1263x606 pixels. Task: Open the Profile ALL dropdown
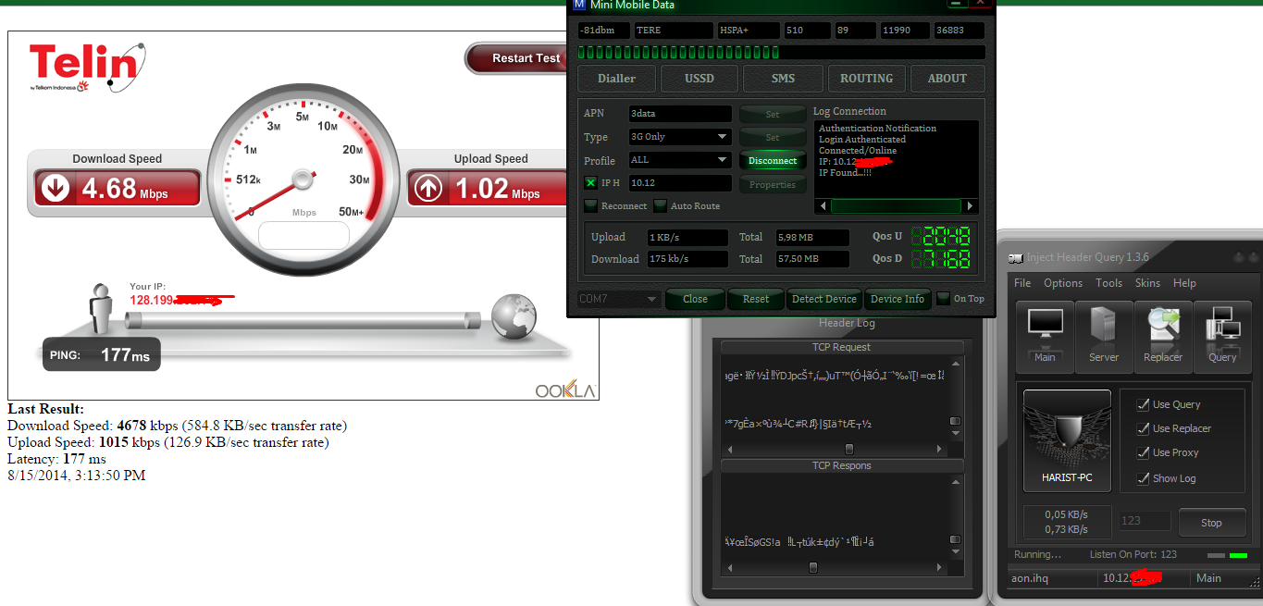coord(722,160)
